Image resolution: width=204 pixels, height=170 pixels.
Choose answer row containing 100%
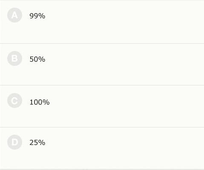(102, 106)
